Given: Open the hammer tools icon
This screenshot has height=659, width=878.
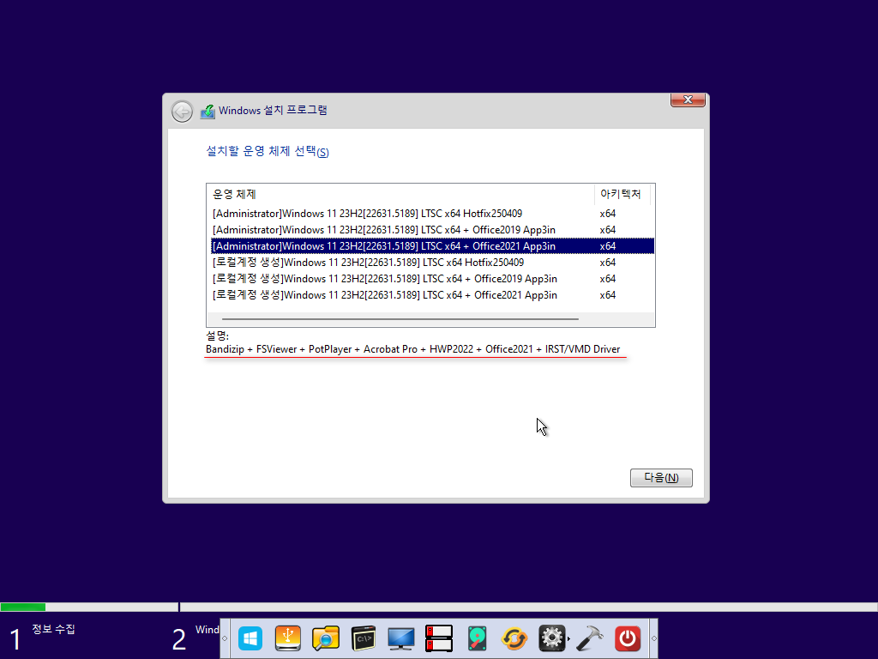Looking at the screenshot, I should click(x=590, y=638).
